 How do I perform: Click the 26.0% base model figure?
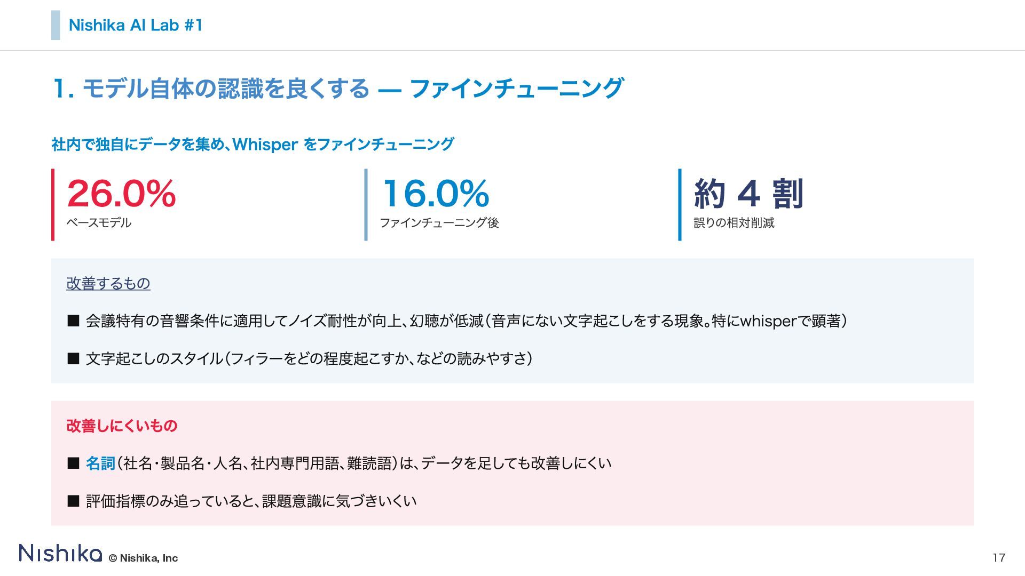coord(122,193)
